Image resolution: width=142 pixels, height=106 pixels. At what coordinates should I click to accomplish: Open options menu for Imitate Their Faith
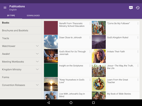point(138,52)
